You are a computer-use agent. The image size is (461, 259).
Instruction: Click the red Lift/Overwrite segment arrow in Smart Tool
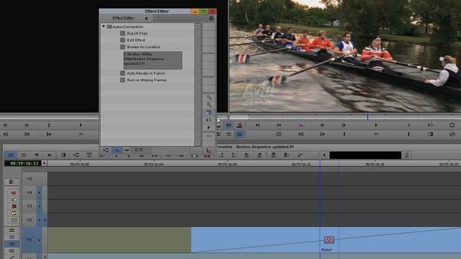click(14, 193)
